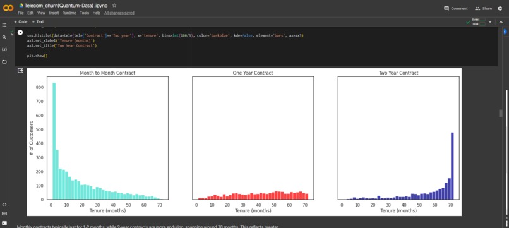
Task: Click the Comment button
Action: point(456,8)
